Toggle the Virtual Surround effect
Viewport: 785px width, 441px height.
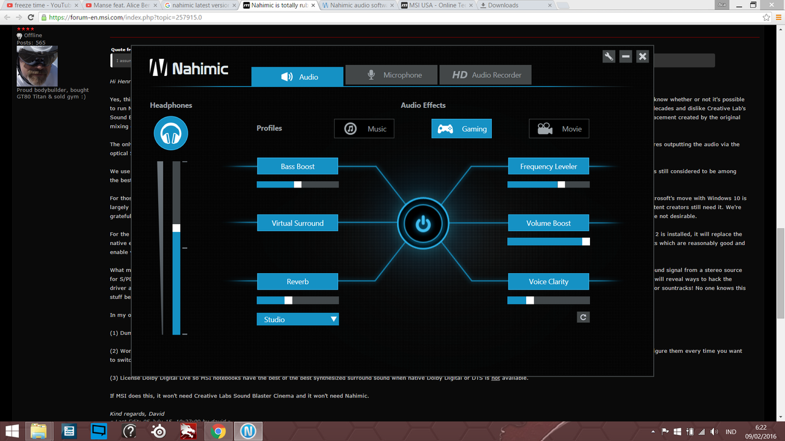coord(297,223)
